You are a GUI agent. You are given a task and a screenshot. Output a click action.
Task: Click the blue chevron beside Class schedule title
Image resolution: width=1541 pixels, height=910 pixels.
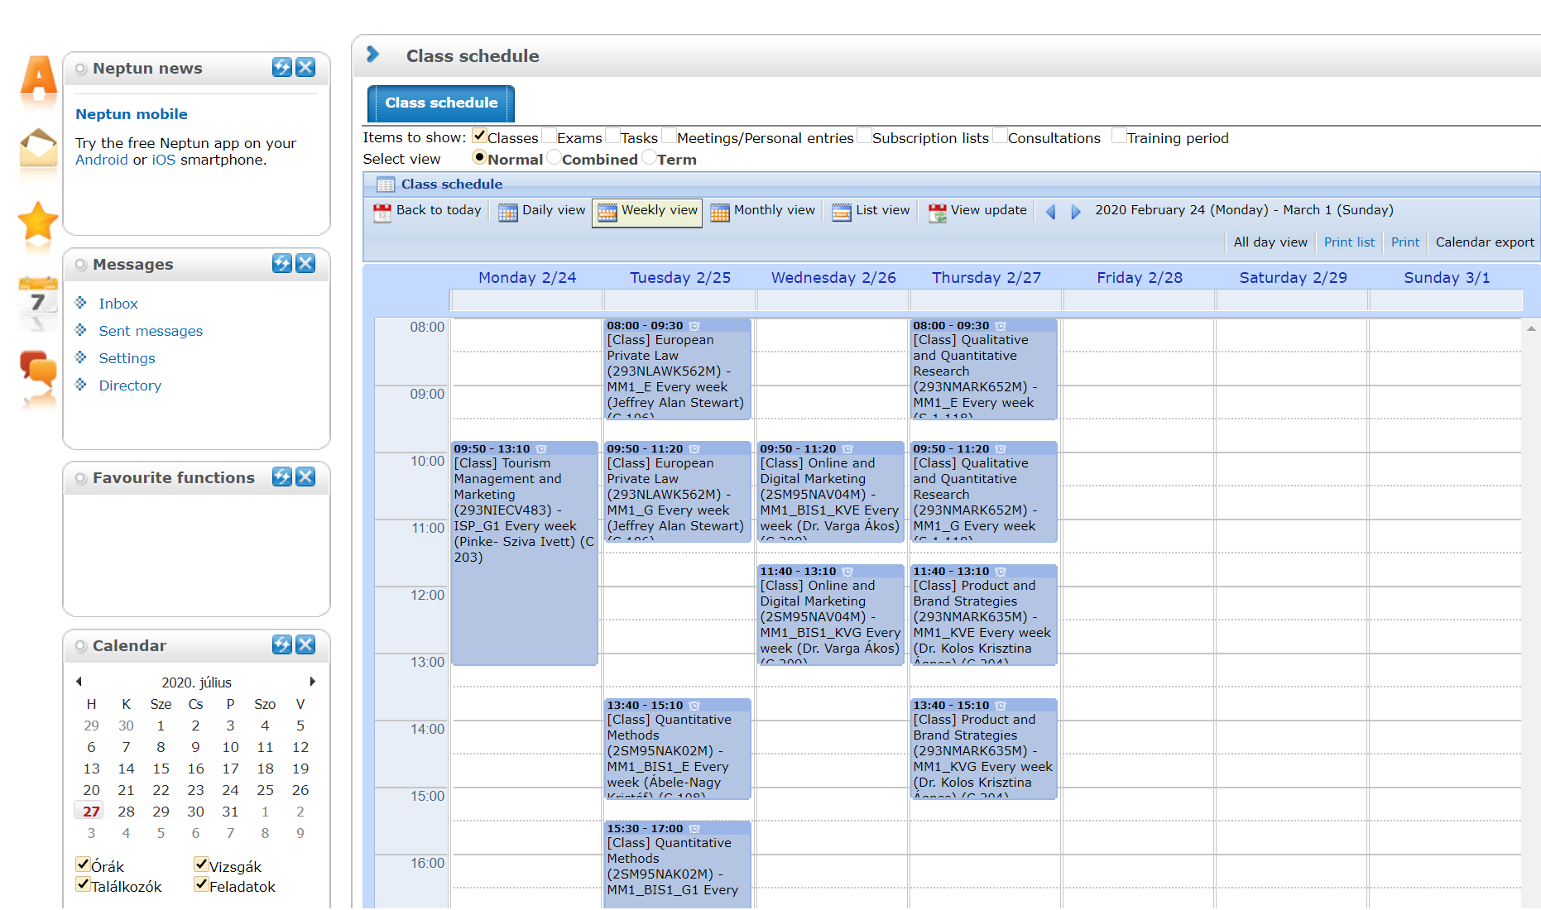(x=372, y=55)
